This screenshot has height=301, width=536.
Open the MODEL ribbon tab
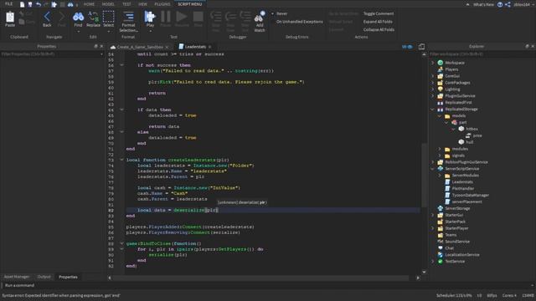(x=108, y=4)
